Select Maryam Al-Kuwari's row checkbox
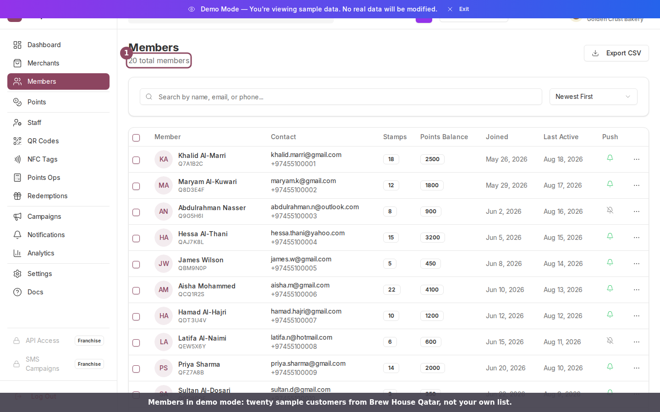The width and height of the screenshot is (660, 412). pos(136,186)
